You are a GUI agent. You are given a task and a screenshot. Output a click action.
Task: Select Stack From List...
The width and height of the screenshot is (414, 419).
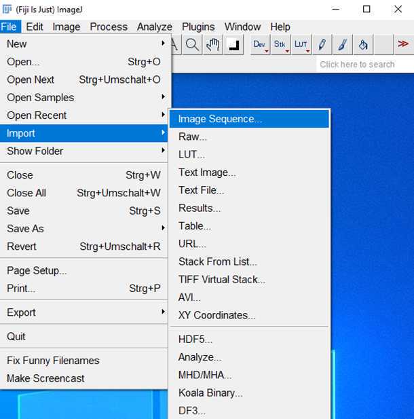point(249,261)
